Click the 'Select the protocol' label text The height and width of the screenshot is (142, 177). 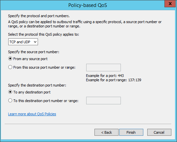pos(44,34)
